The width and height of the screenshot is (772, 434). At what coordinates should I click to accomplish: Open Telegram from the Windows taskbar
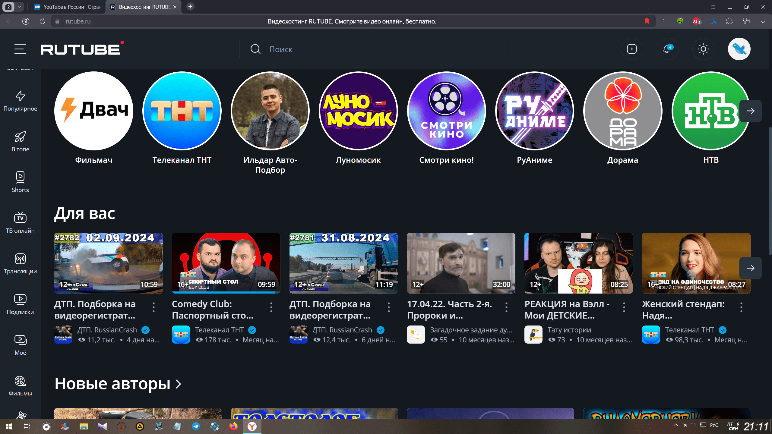coord(196,426)
